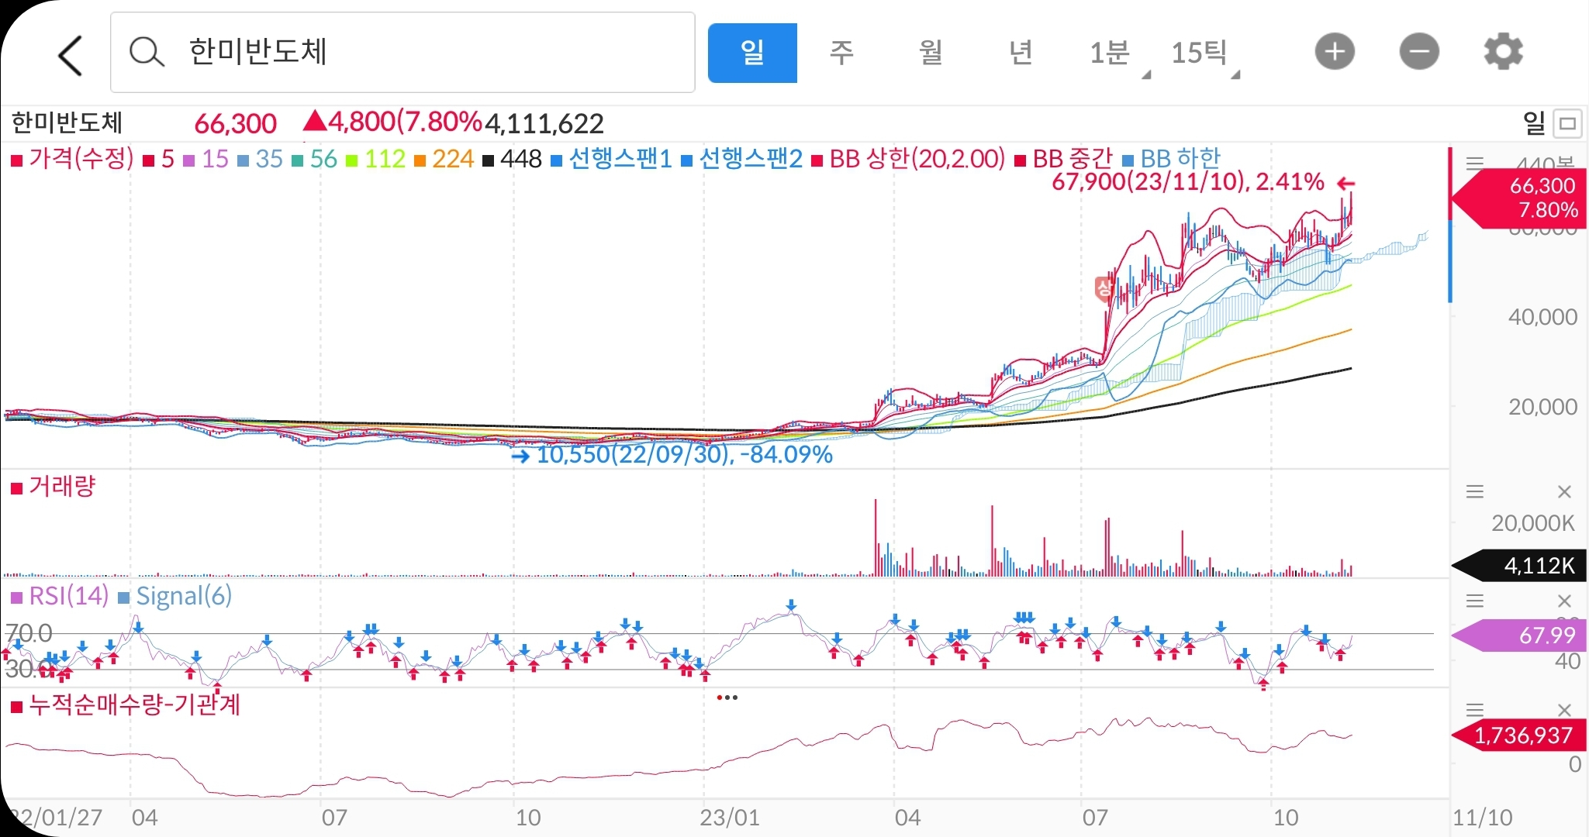Open the 한미반도체 search field
The width and height of the screenshot is (1589, 837).
click(402, 53)
